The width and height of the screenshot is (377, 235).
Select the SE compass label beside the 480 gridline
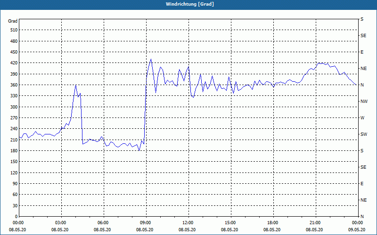(x=363, y=36)
